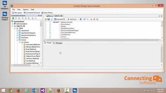This screenshot has width=166, height=93.
Task: Select the BusinessHomePage column in tree
Action: pyautogui.click(x=33, y=54)
